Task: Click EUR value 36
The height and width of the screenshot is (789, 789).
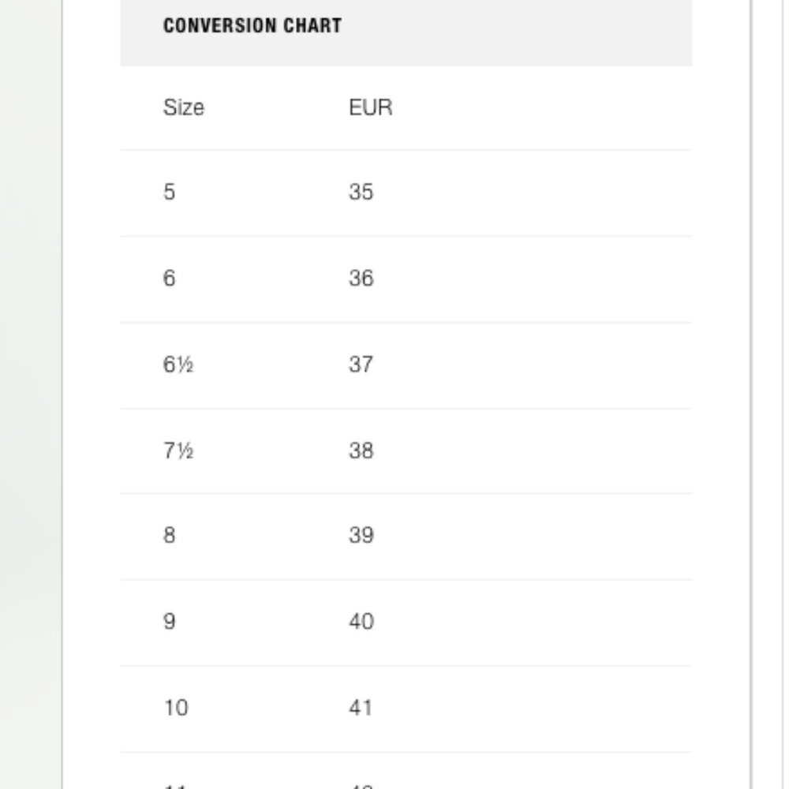Action: [x=361, y=279]
